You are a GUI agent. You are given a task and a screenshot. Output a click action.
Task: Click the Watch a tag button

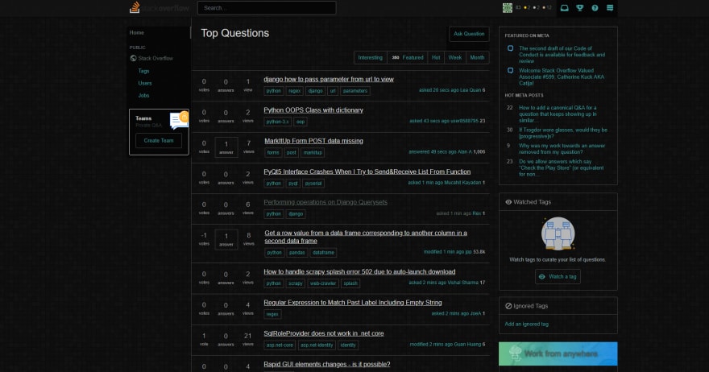click(x=558, y=277)
